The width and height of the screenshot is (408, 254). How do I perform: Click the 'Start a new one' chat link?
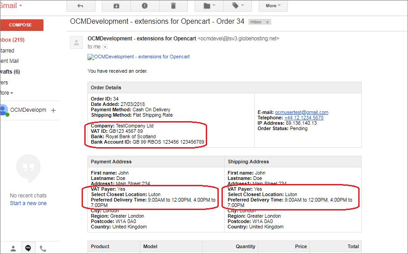(28, 203)
